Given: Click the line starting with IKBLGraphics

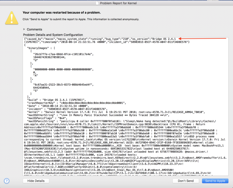Looking at the screenshot, I should (99, 170).
